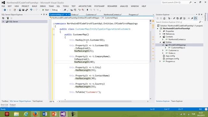Open the RESHARPER menu
Viewport: 208px width, 117px height.
coord(112,6)
